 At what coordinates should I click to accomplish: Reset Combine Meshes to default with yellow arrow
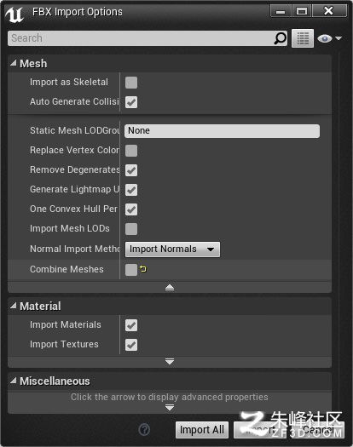(142, 268)
